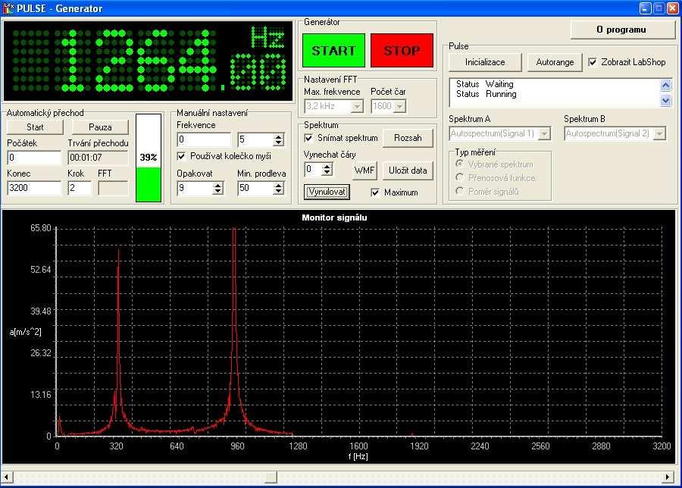Increase the Vynechat čáry spinner
The height and width of the screenshot is (488, 682).
(327, 166)
